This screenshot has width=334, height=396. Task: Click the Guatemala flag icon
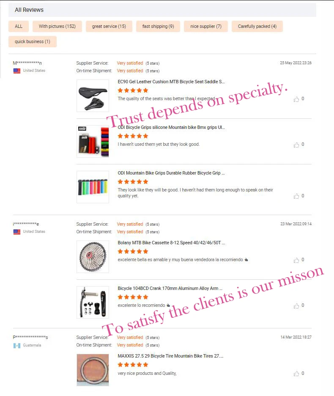[17, 345]
